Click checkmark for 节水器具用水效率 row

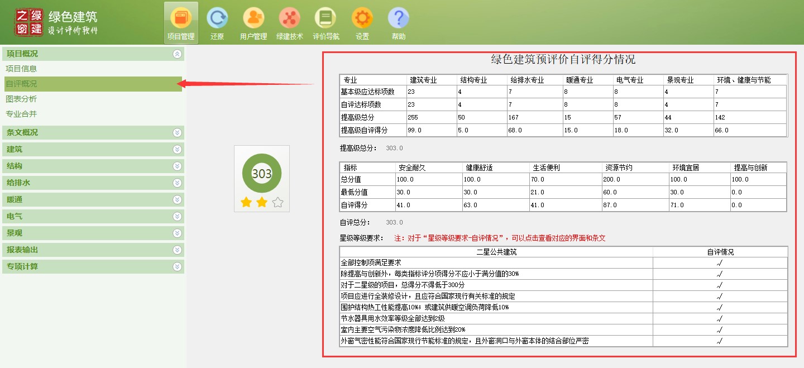click(x=720, y=318)
